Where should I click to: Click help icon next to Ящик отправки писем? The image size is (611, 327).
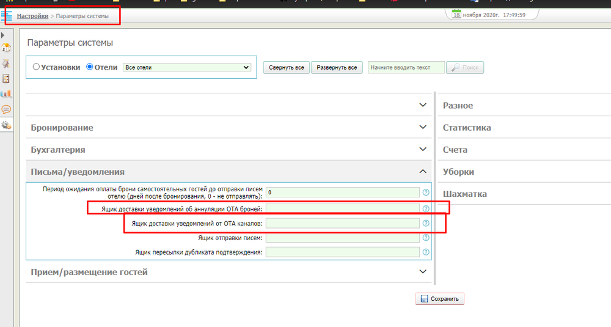pos(426,238)
